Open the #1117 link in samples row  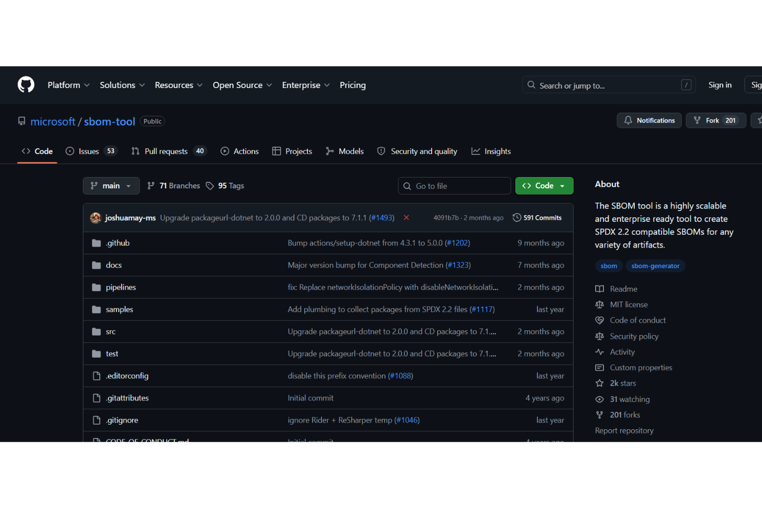pyautogui.click(x=482, y=309)
